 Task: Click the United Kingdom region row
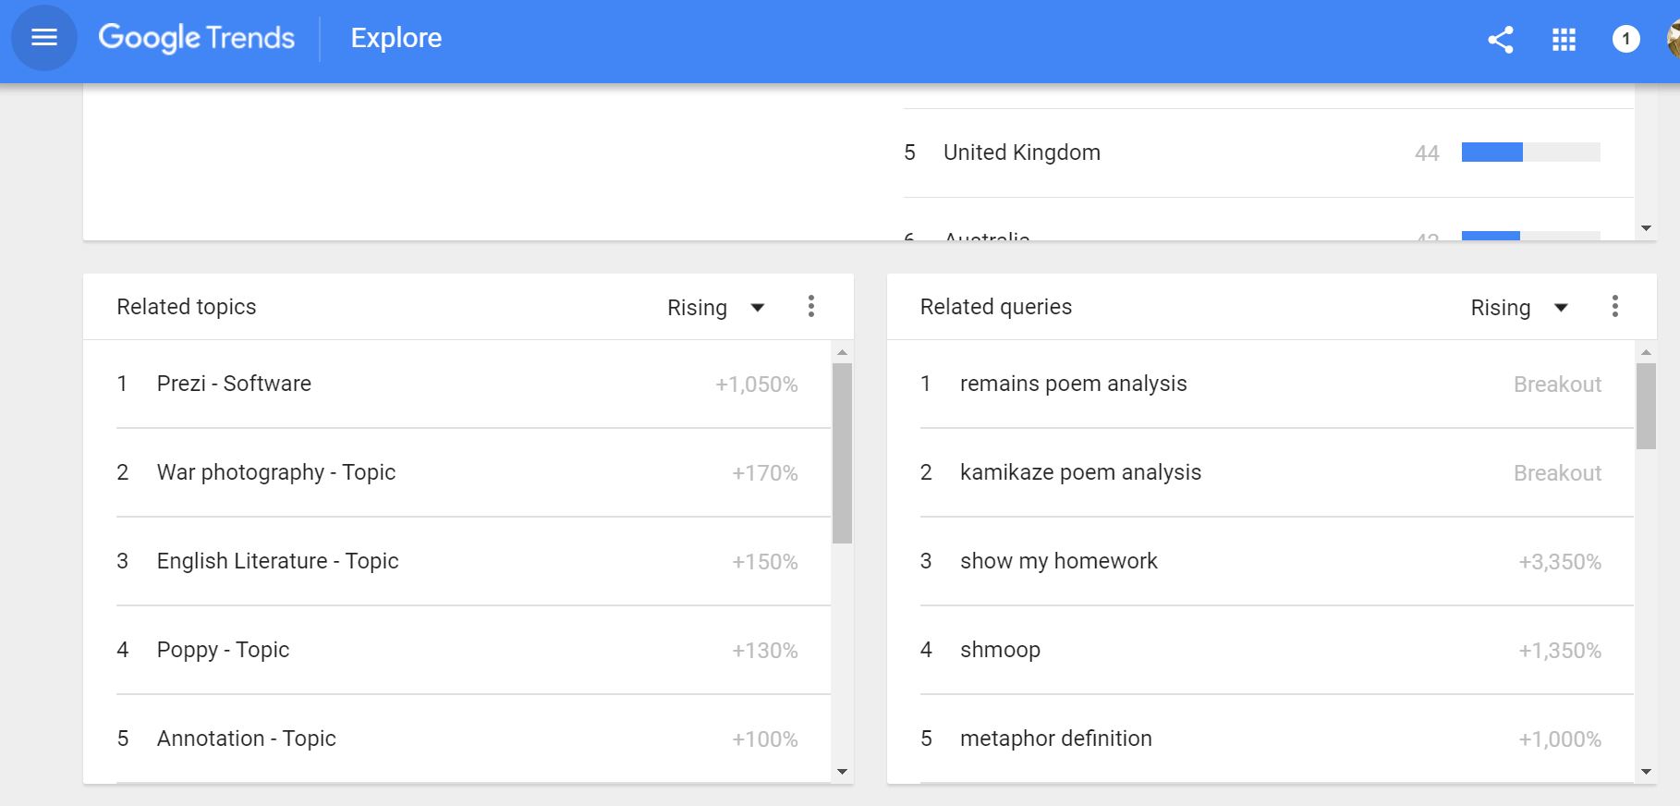[x=1268, y=153]
